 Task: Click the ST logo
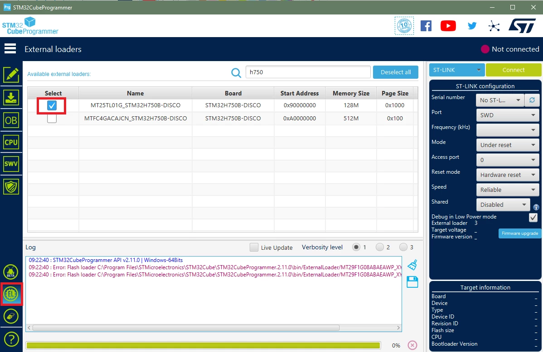tap(522, 26)
